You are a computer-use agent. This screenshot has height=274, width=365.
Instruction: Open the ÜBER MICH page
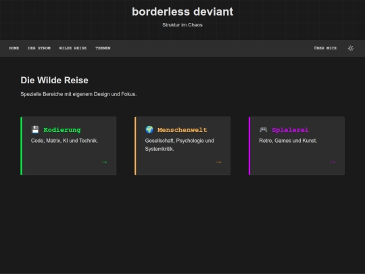(x=325, y=48)
